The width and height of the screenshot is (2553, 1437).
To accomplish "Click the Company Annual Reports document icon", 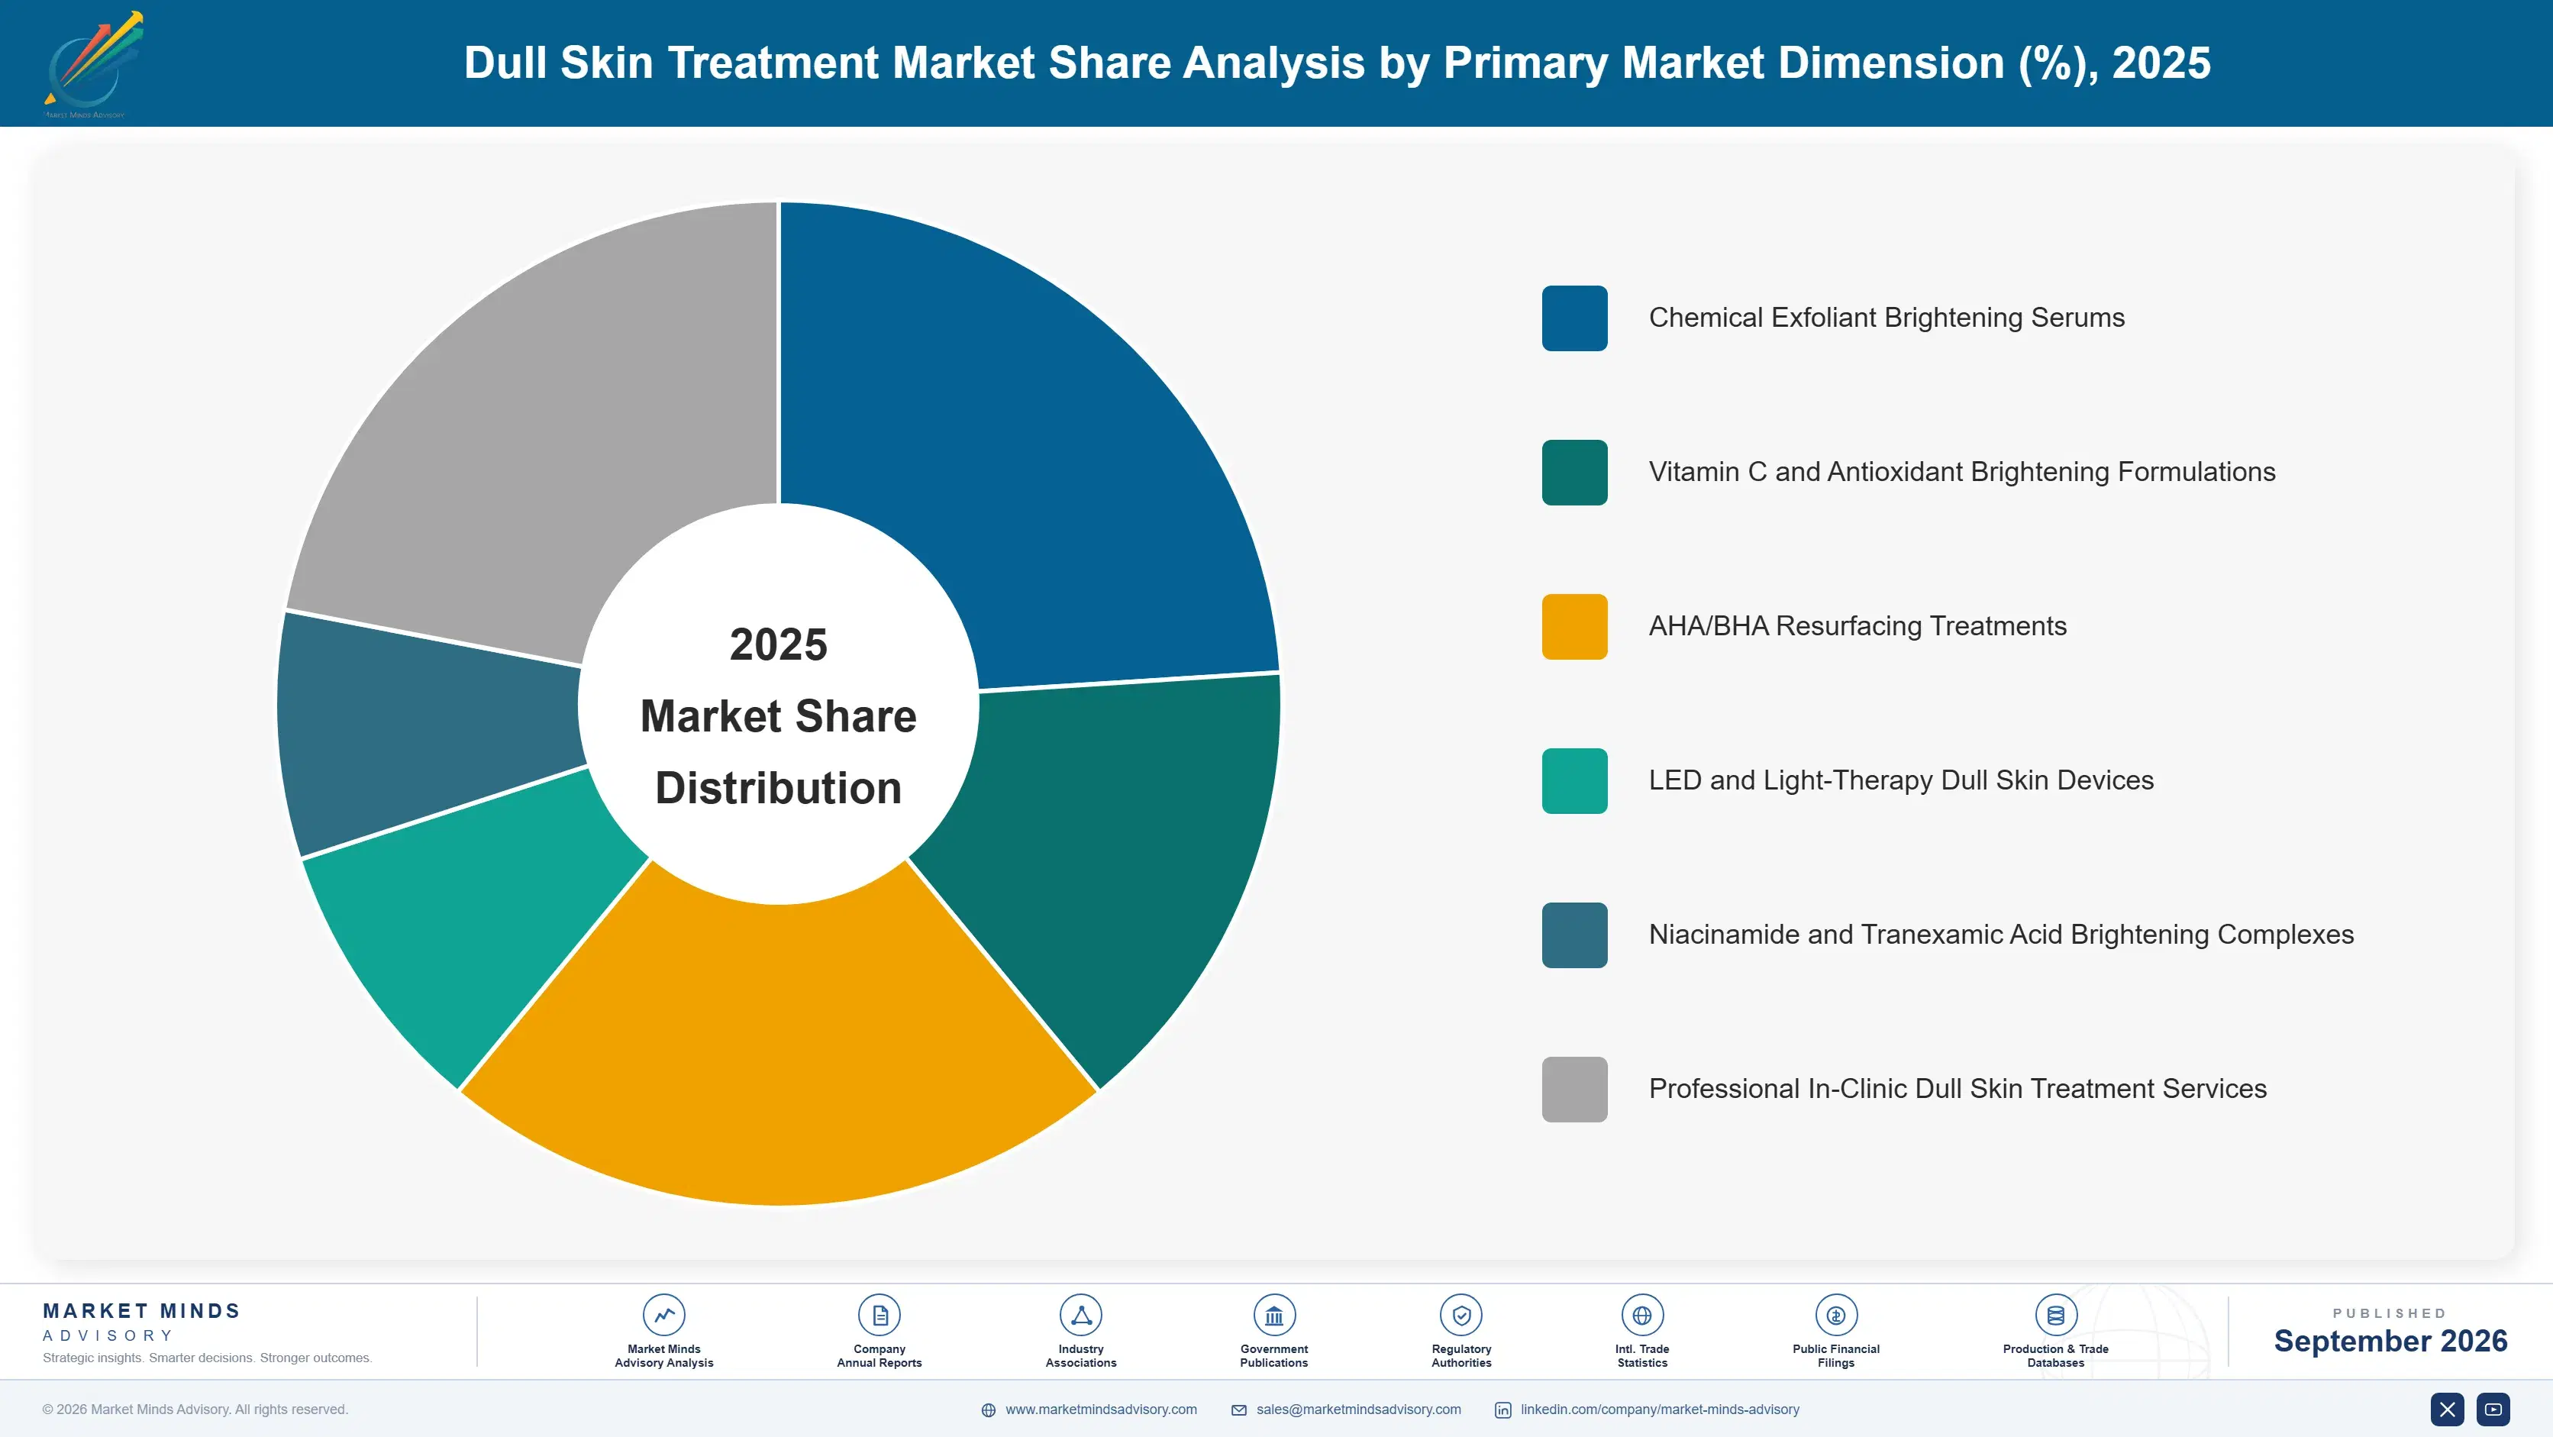I will pyautogui.click(x=879, y=1315).
